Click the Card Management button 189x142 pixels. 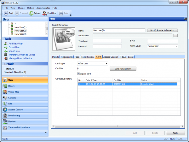coord(123,68)
